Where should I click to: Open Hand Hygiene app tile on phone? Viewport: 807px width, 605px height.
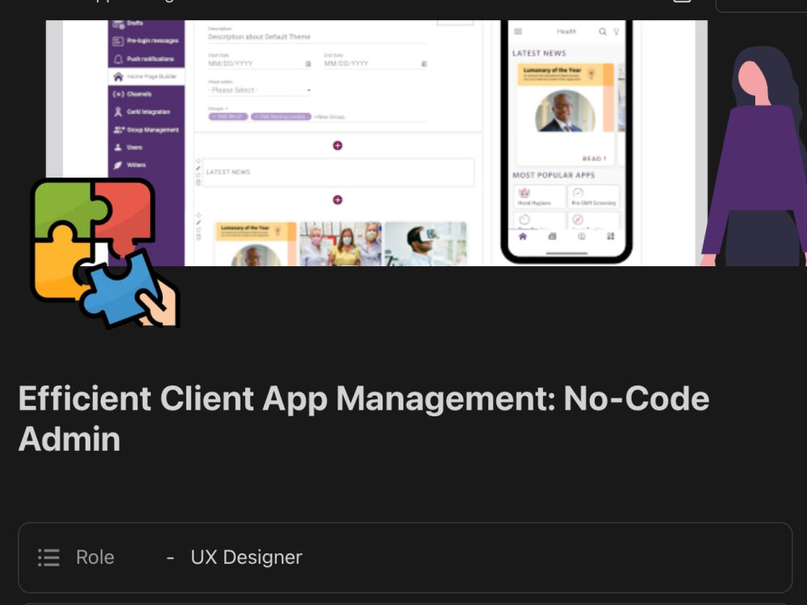pos(539,197)
